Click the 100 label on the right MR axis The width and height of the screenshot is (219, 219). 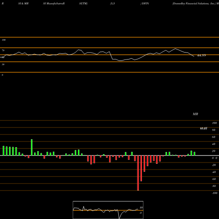click(215, 123)
